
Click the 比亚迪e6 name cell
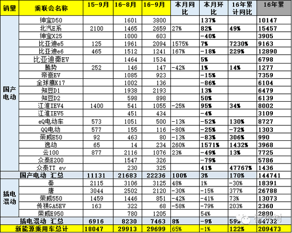point(51,51)
